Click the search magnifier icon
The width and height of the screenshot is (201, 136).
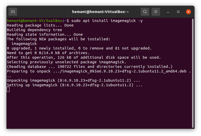coord(145,12)
